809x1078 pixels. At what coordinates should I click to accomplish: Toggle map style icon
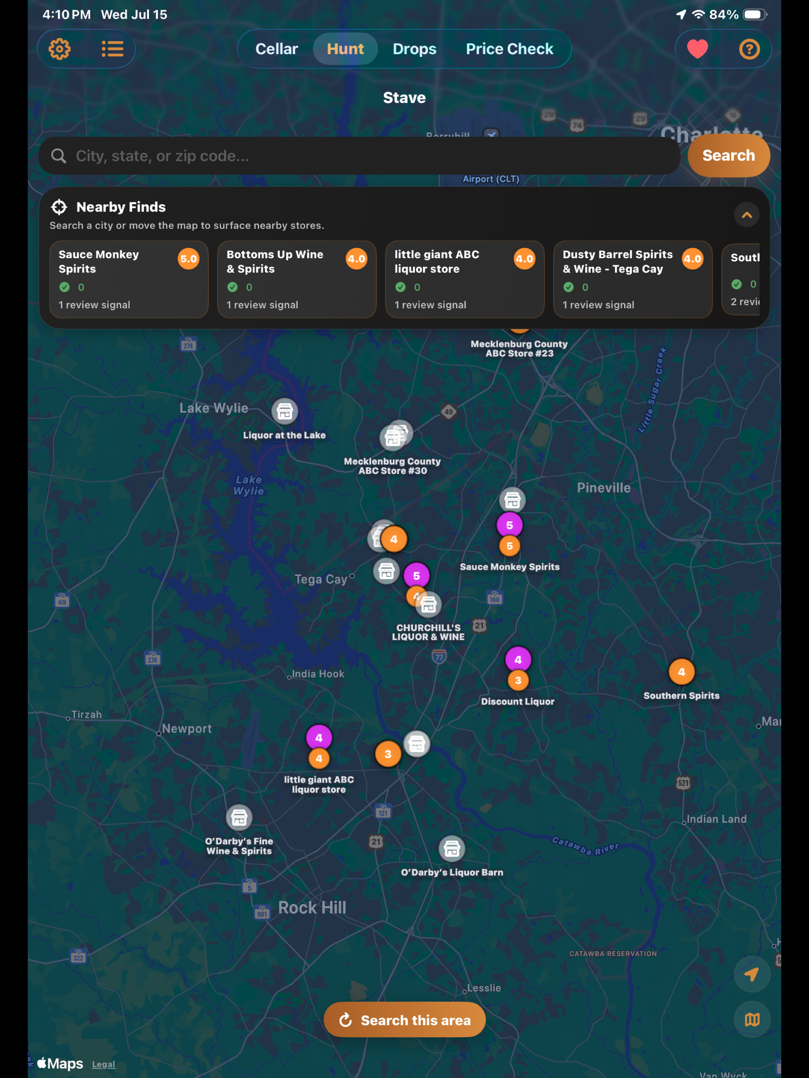752,1020
